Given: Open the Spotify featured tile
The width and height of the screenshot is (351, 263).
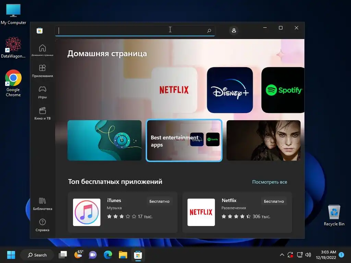Looking at the screenshot, I should 283,90.
